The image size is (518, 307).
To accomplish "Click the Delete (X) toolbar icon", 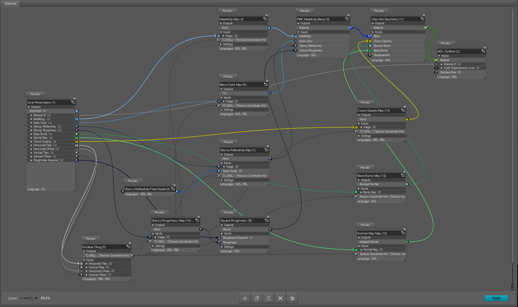I will [280, 298].
